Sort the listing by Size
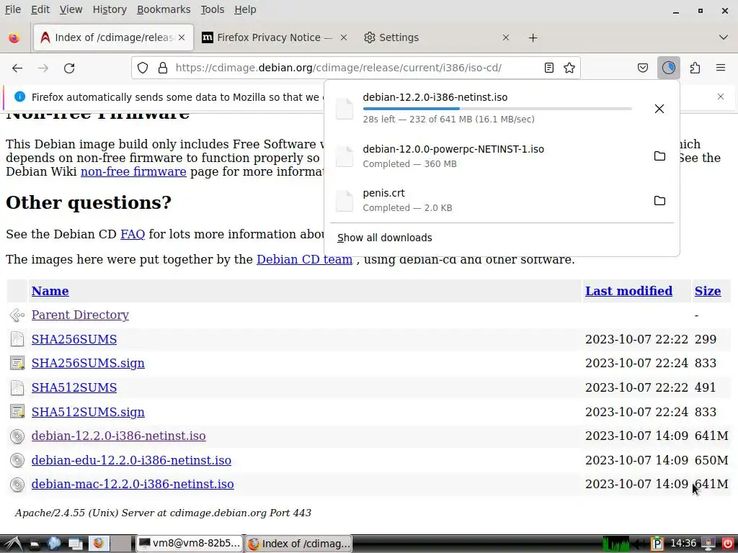 point(708,291)
